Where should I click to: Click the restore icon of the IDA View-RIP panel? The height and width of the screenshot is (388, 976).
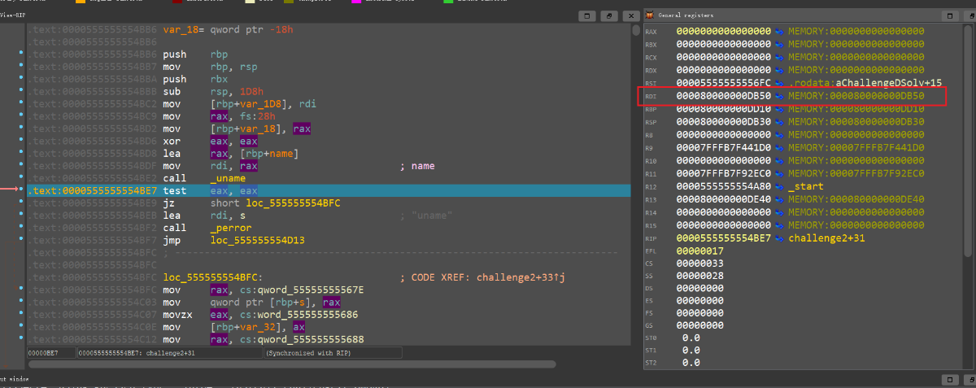pos(608,15)
